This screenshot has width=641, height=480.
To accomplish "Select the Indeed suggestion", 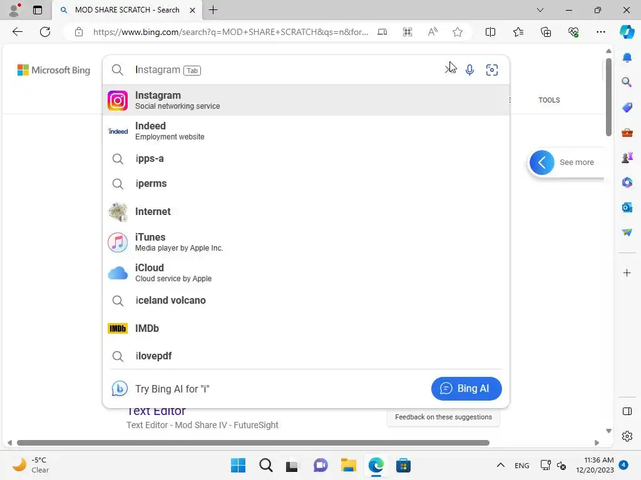I will [x=305, y=131].
